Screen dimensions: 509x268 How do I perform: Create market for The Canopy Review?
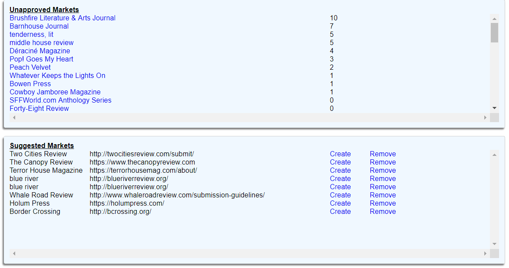(340, 162)
